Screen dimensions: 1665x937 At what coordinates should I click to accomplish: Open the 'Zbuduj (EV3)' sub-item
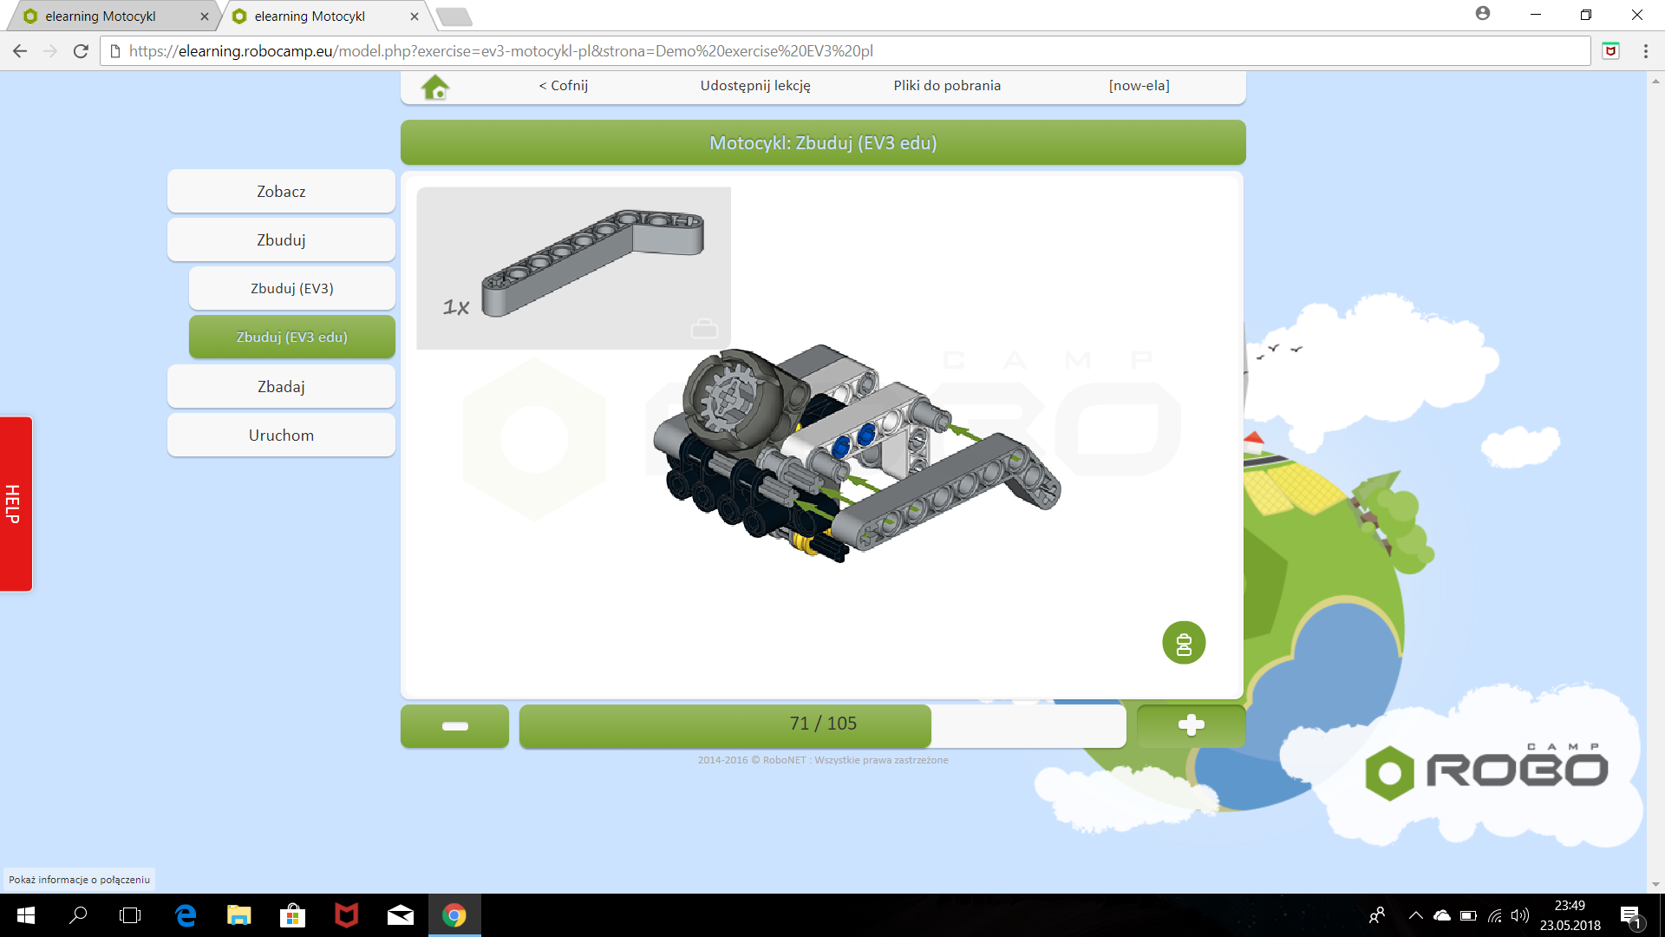[x=292, y=288]
